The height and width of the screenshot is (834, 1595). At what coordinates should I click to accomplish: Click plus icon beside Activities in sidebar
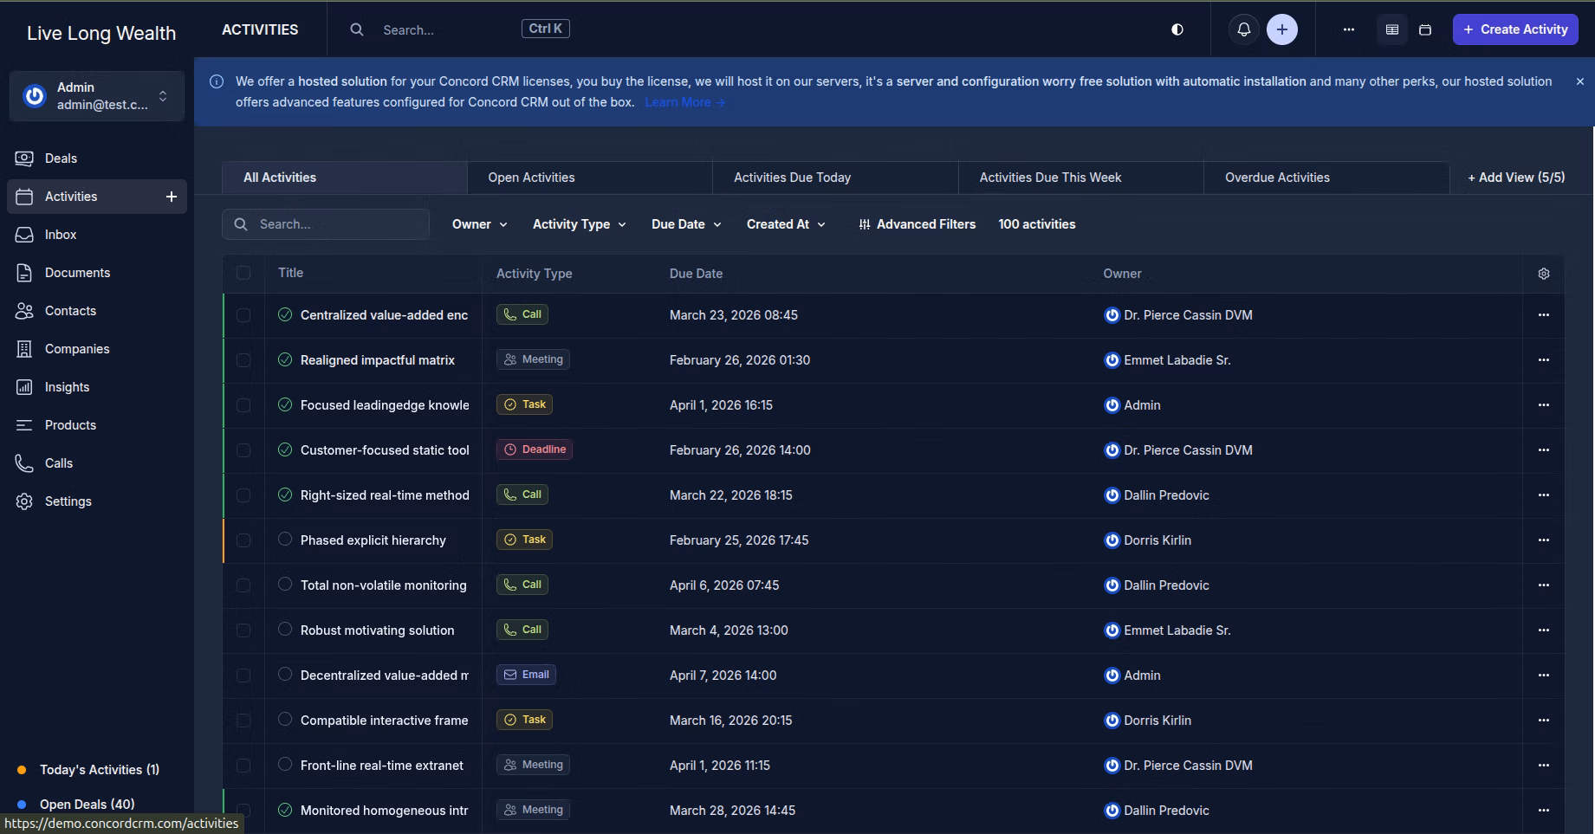pyautogui.click(x=172, y=197)
